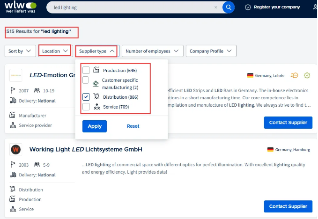This screenshot has height=219, width=318.
Task: Click the blue search magnifier button
Action: 228,7
